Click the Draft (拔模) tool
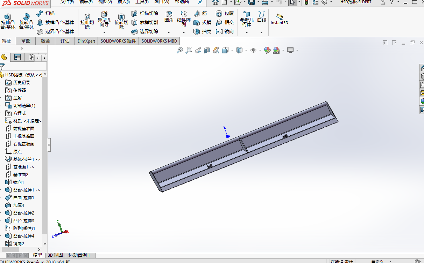The width and height of the screenshot is (424, 263). click(x=203, y=22)
